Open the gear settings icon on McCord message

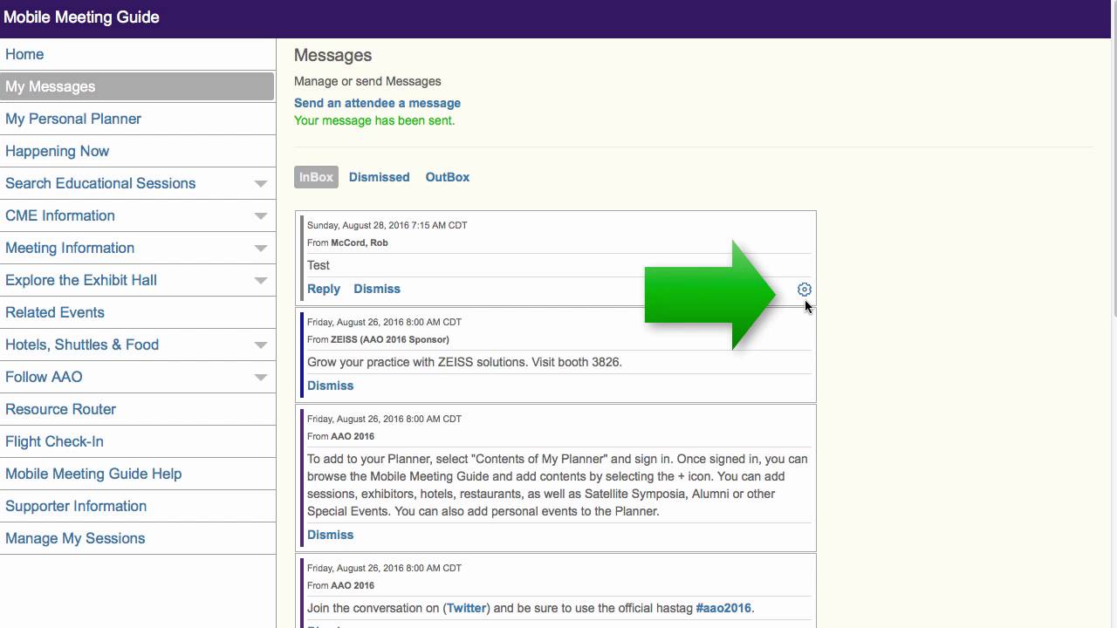click(x=805, y=290)
